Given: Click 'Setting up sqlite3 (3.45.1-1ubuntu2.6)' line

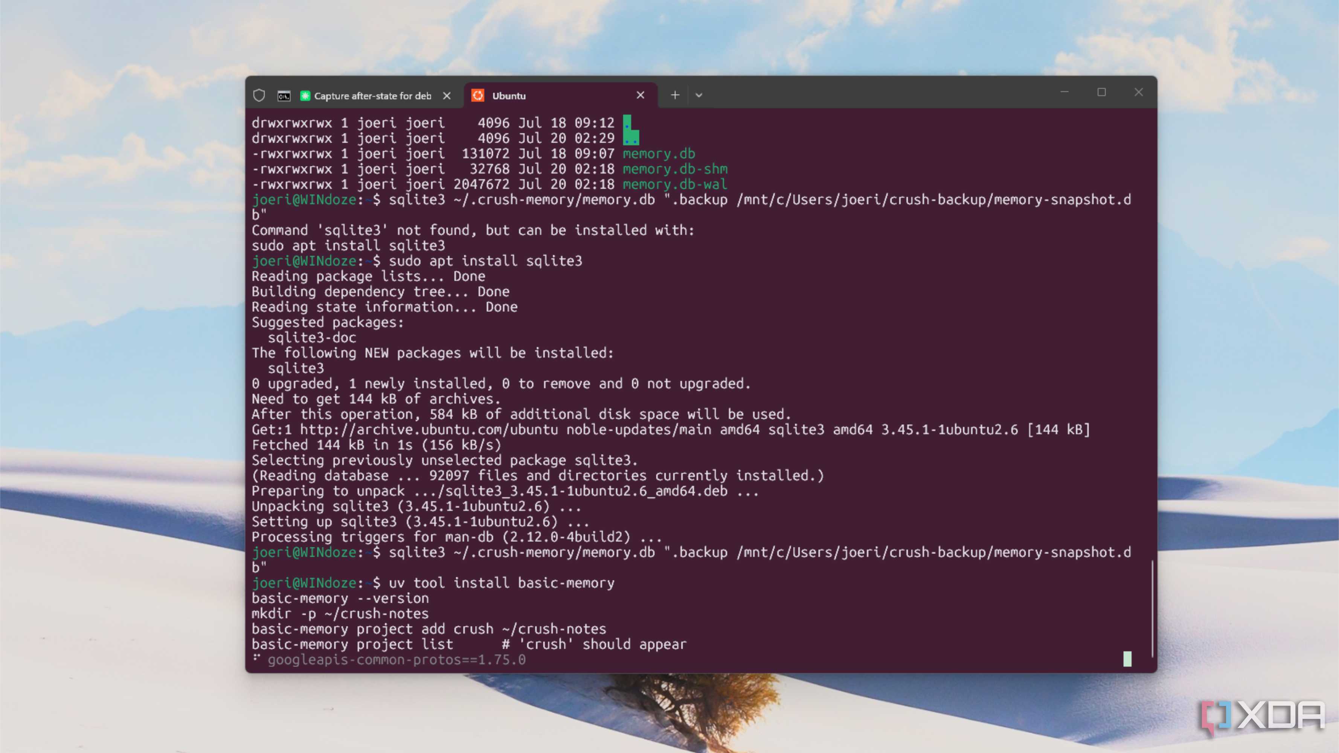Looking at the screenshot, I should coord(421,522).
